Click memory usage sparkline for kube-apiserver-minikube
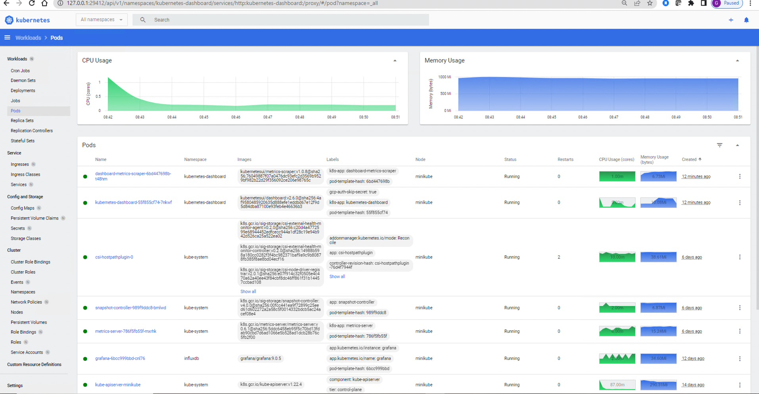The width and height of the screenshot is (759, 394). click(x=658, y=385)
